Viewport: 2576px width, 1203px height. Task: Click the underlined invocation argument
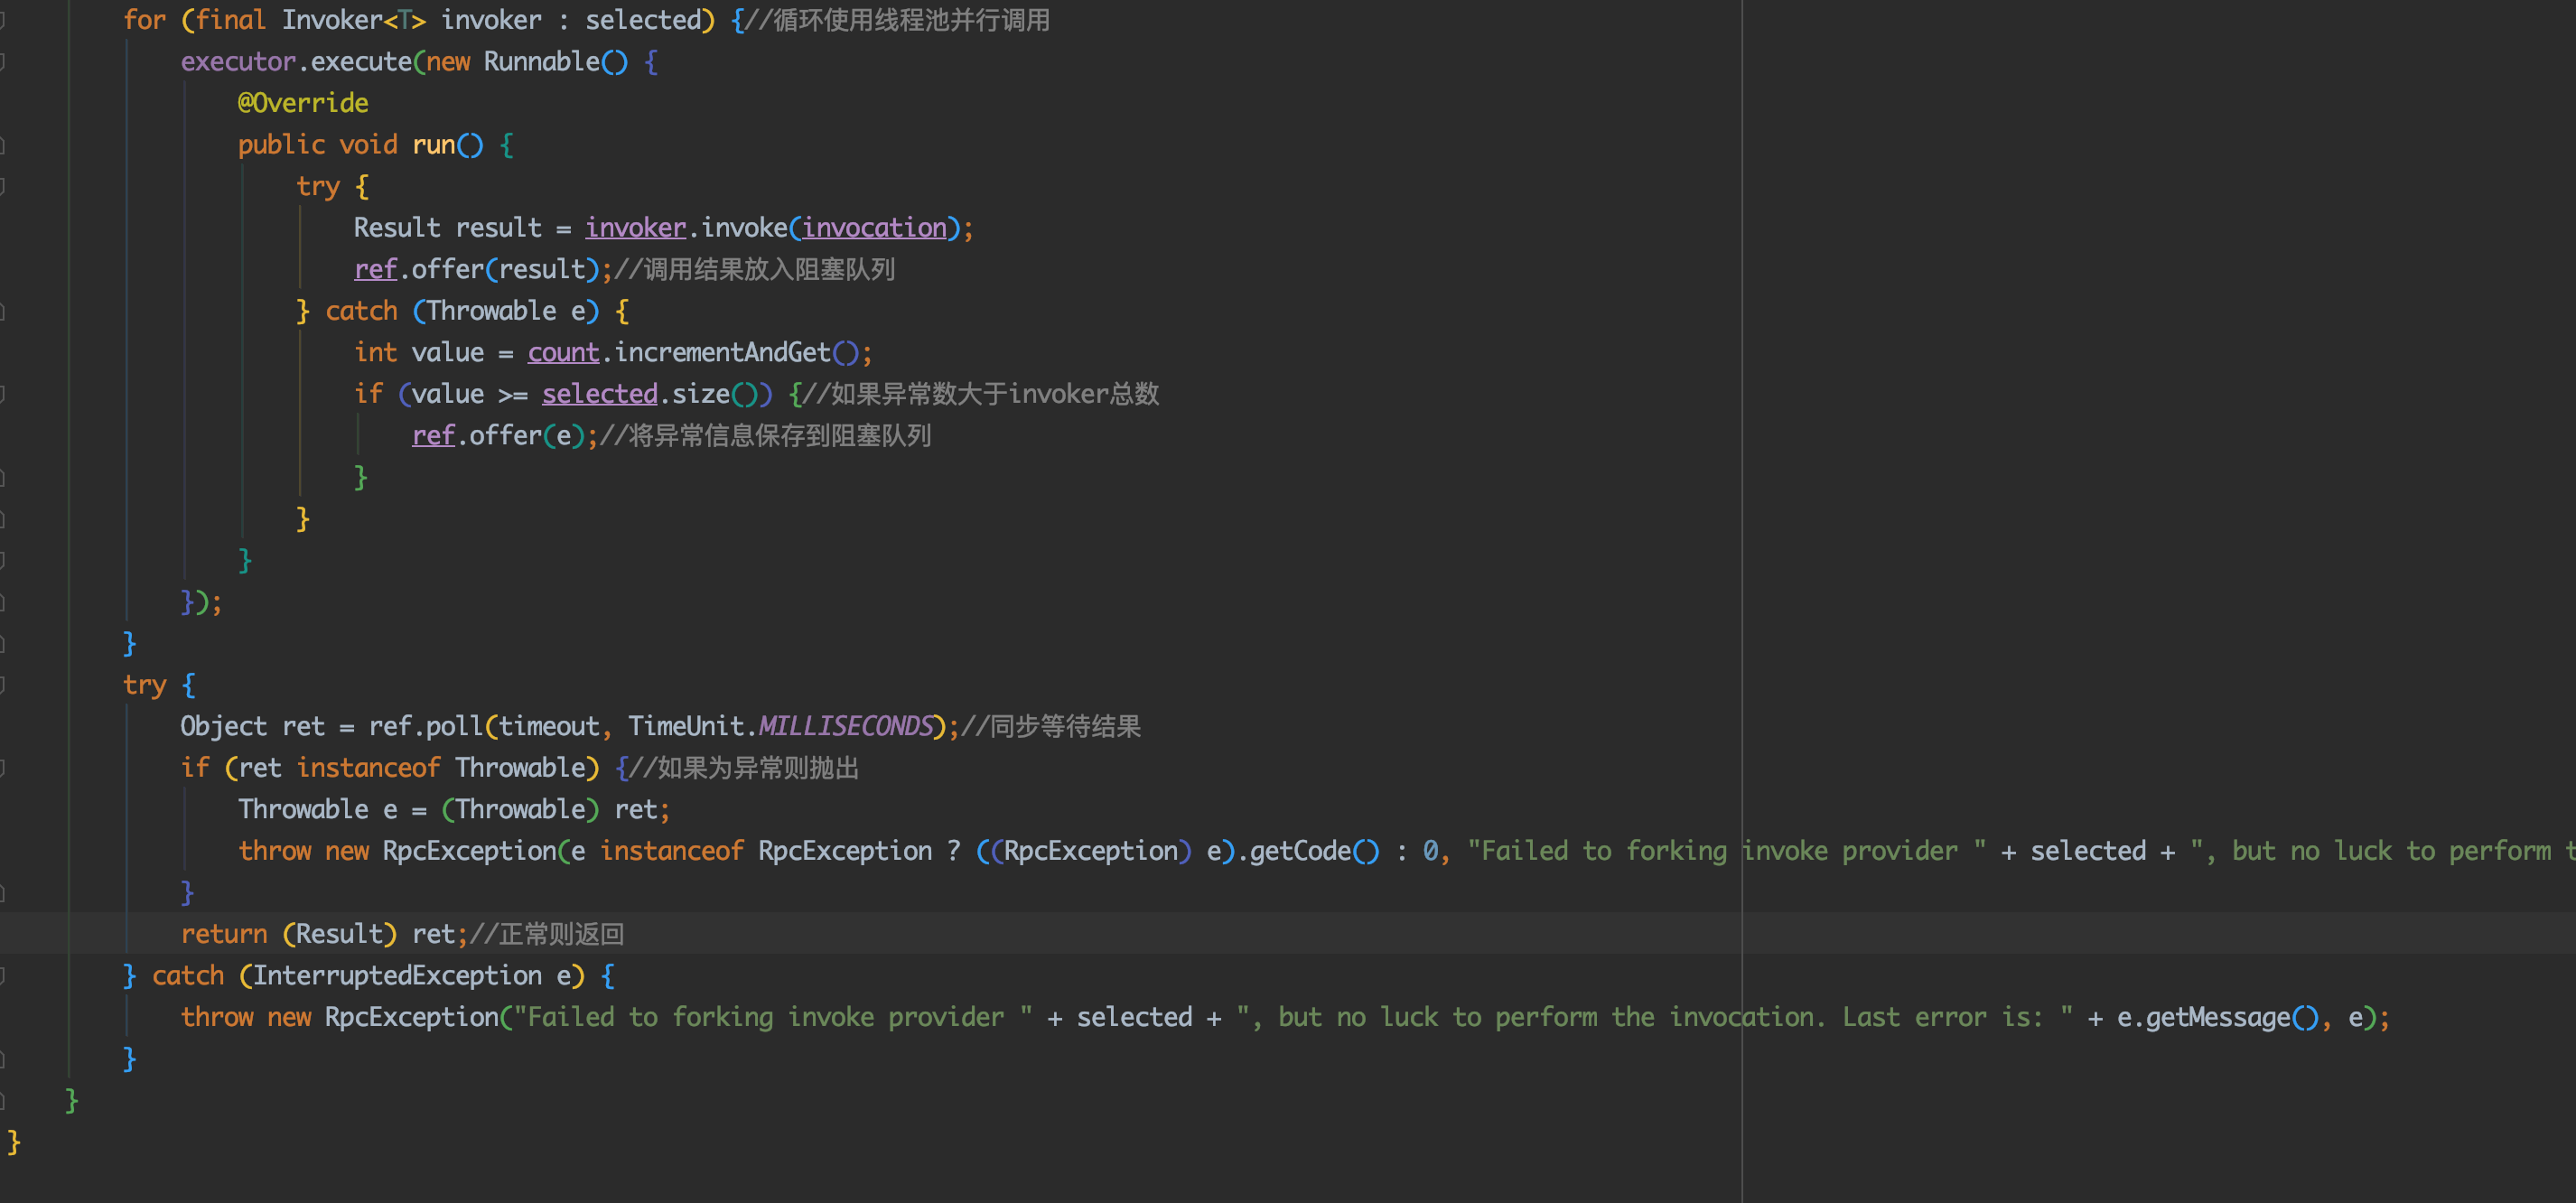[874, 228]
